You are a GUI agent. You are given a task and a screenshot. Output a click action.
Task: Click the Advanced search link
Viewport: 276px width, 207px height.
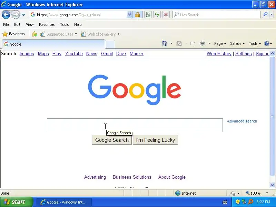pos(242,121)
